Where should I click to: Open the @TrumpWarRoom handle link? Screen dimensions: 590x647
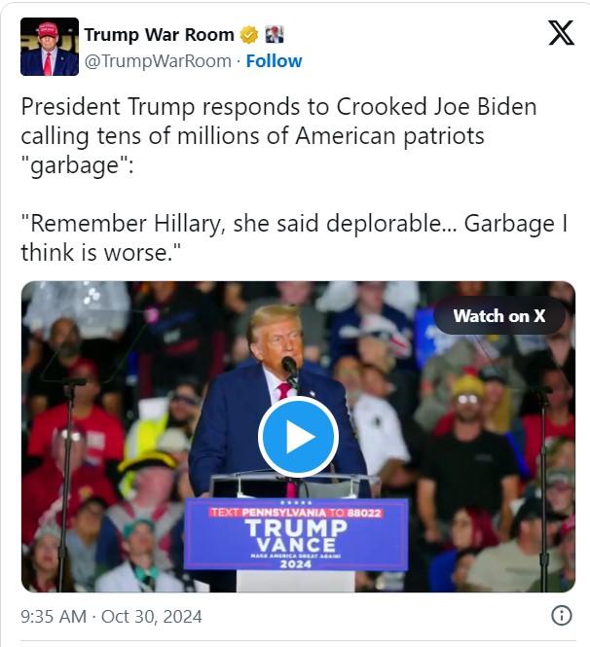click(158, 61)
